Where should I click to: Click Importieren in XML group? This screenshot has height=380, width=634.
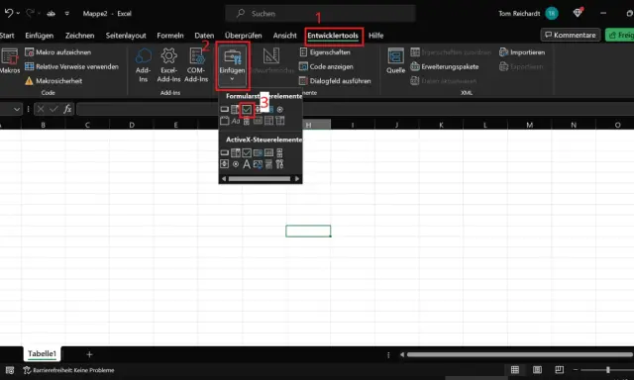[x=522, y=52]
